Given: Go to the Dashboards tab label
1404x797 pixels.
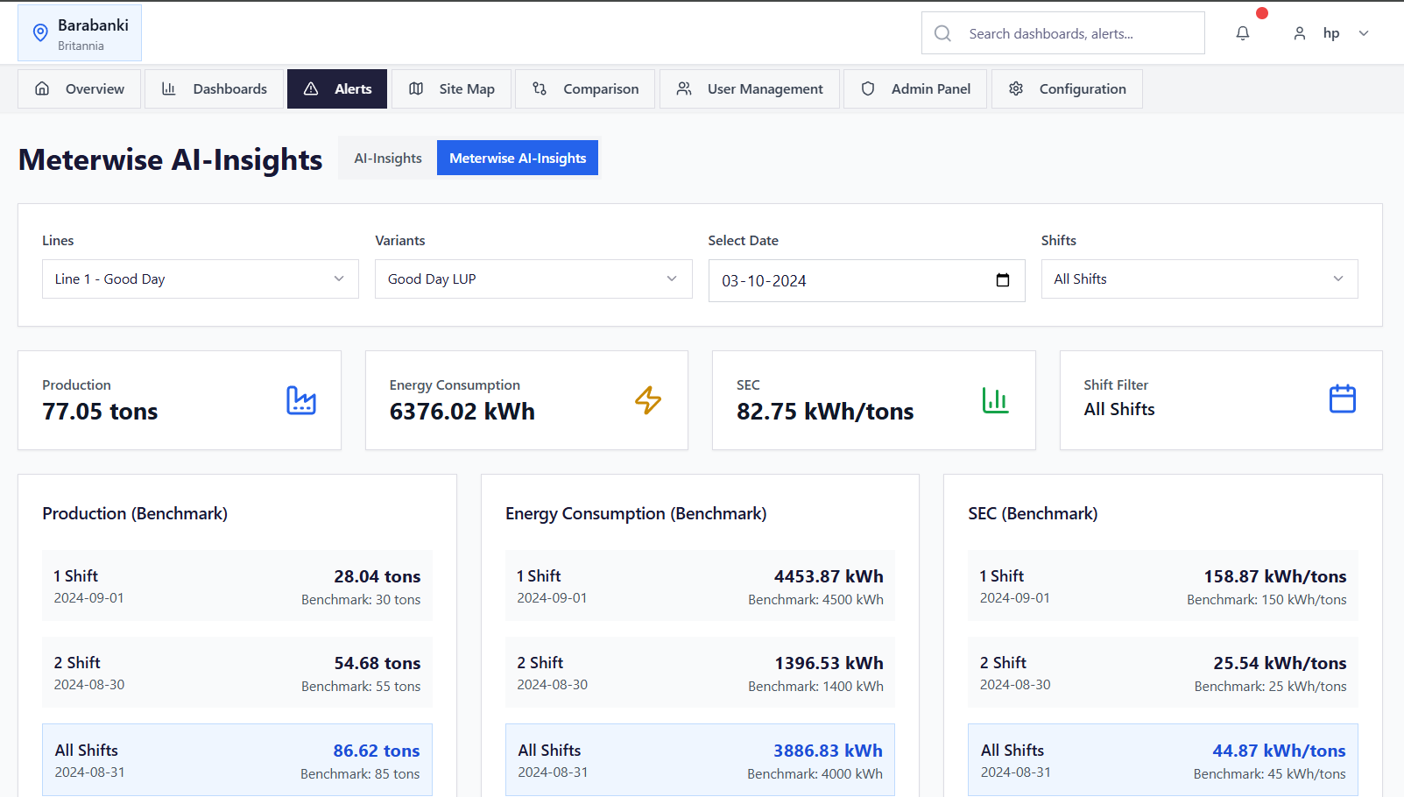Looking at the screenshot, I should (230, 88).
